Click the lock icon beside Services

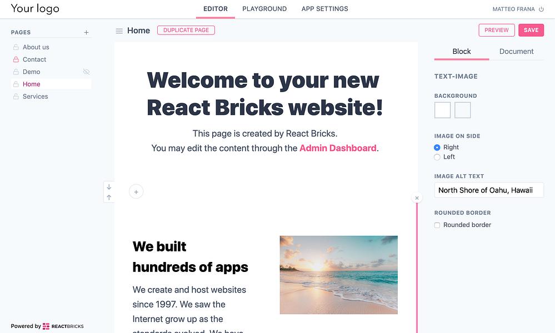(x=16, y=97)
